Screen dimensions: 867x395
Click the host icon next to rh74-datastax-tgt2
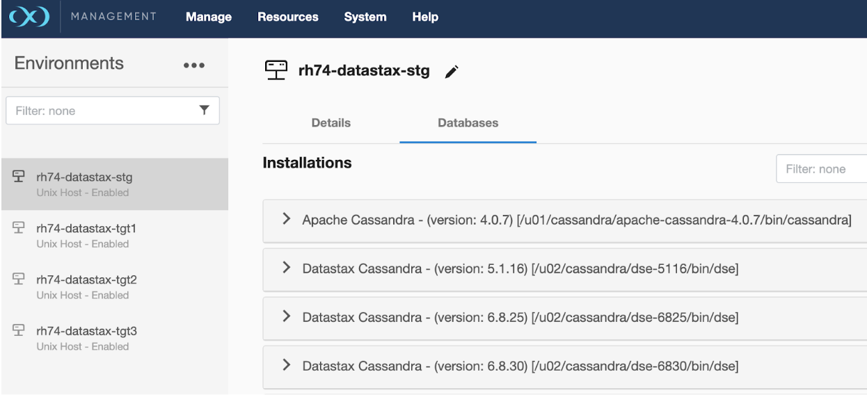19,280
